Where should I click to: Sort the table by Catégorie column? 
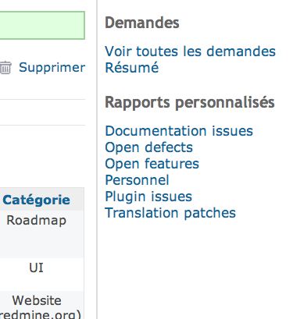tap(36, 200)
